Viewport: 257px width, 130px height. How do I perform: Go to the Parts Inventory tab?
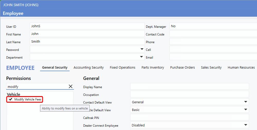point(153,68)
